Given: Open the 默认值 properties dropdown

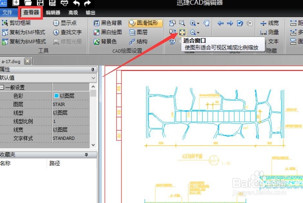Looking at the screenshot, I should click(x=93, y=78).
